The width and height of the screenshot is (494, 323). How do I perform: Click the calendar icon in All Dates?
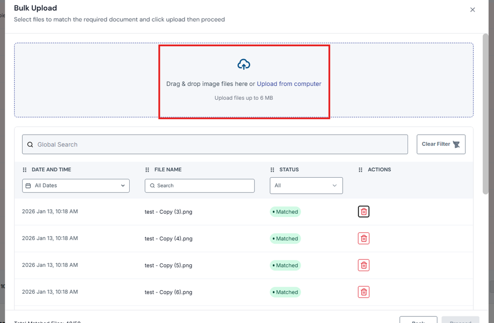pyautogui.click(x=28, y=186)
